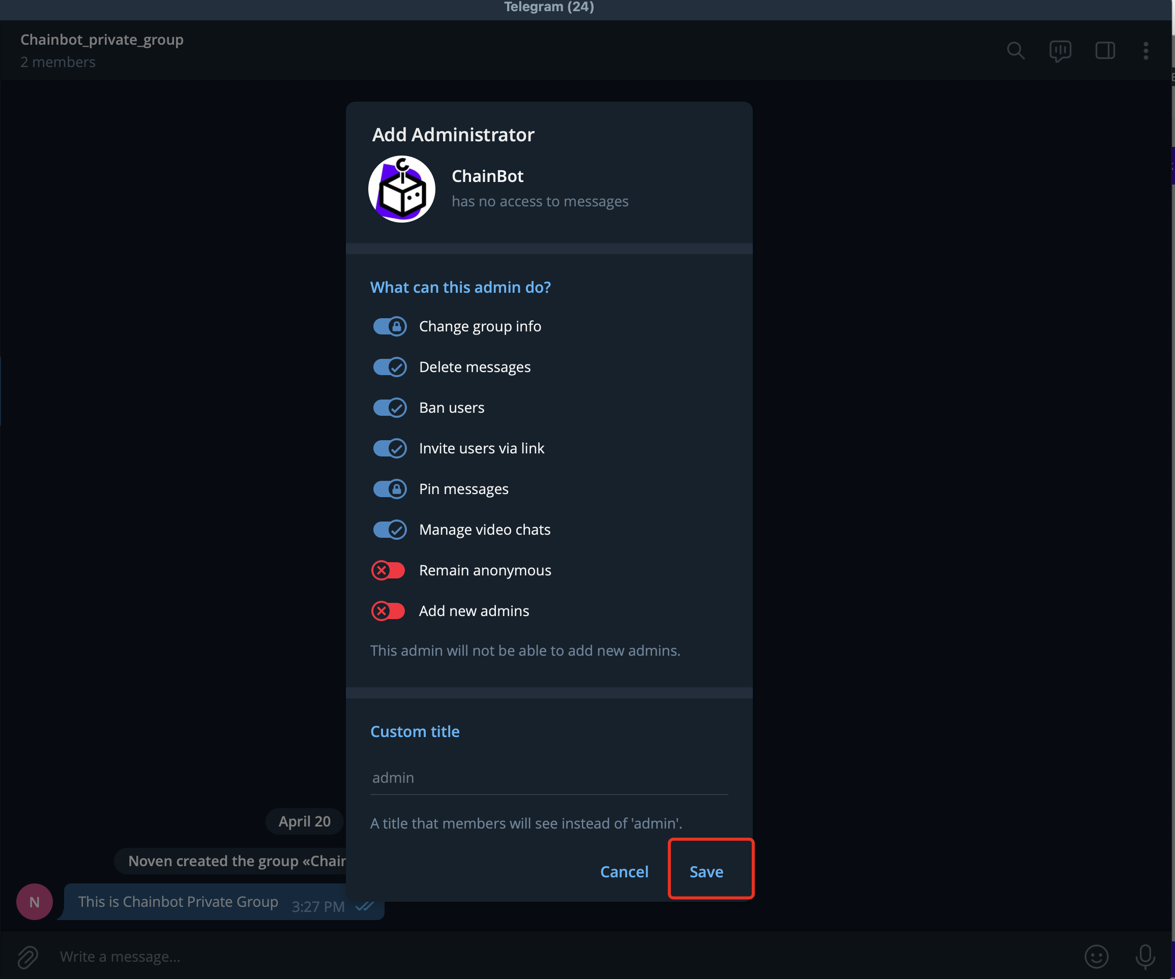Open the emoji picker smiley icon
Viewport: 1175px width, 979px height.
pyautogui.click(x=1096, y=957)
